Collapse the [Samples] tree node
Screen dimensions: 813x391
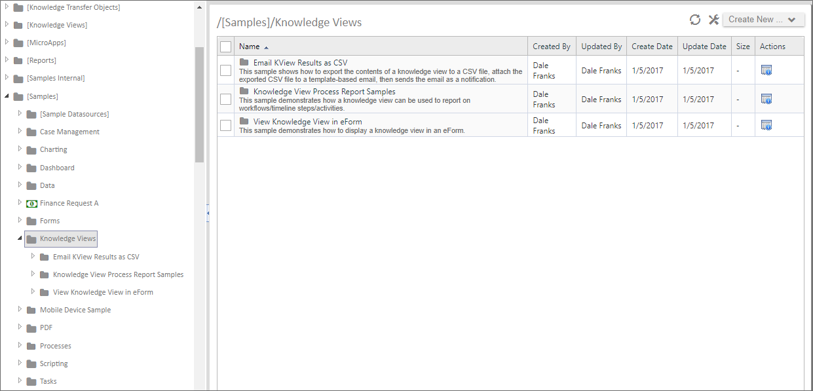(x=7, y=96)
